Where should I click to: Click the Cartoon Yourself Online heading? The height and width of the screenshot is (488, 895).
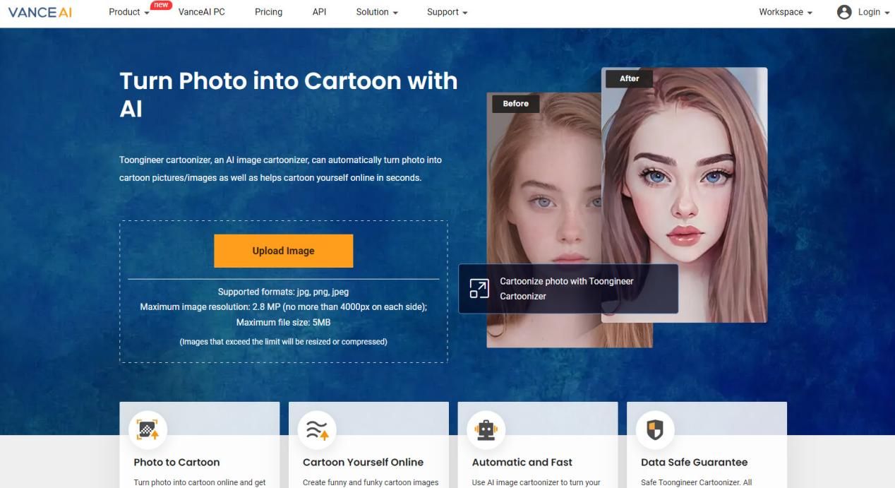(363, 462)
